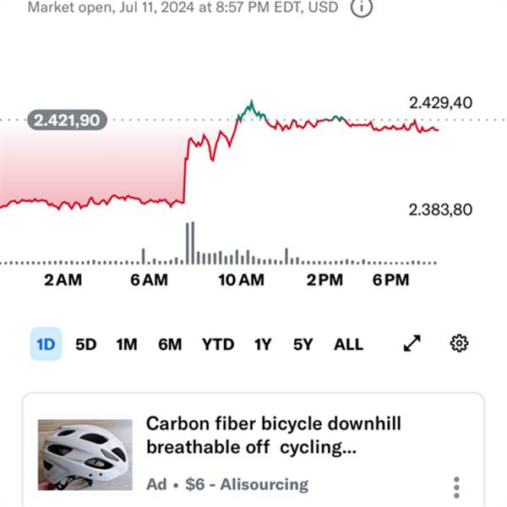
Task: Show the ALL time range
Action: (348, 345)
